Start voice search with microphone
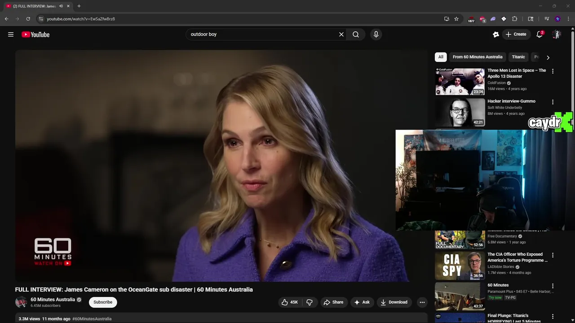 click(376, 35)
